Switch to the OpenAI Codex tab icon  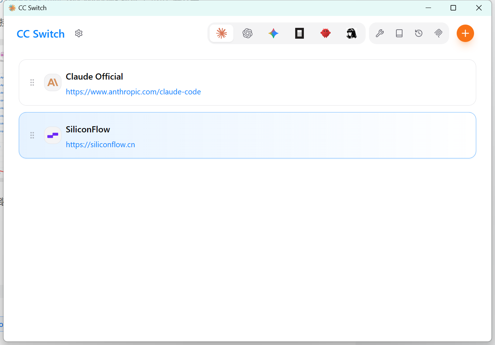pos(247,33)
